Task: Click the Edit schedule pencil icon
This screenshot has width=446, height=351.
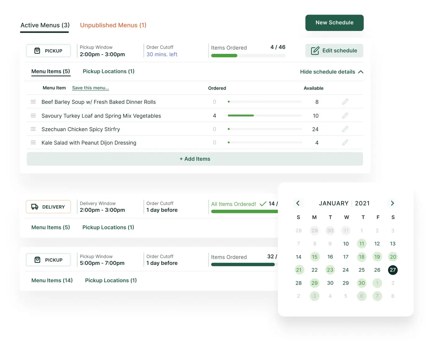Action: [x=315, y=50]
